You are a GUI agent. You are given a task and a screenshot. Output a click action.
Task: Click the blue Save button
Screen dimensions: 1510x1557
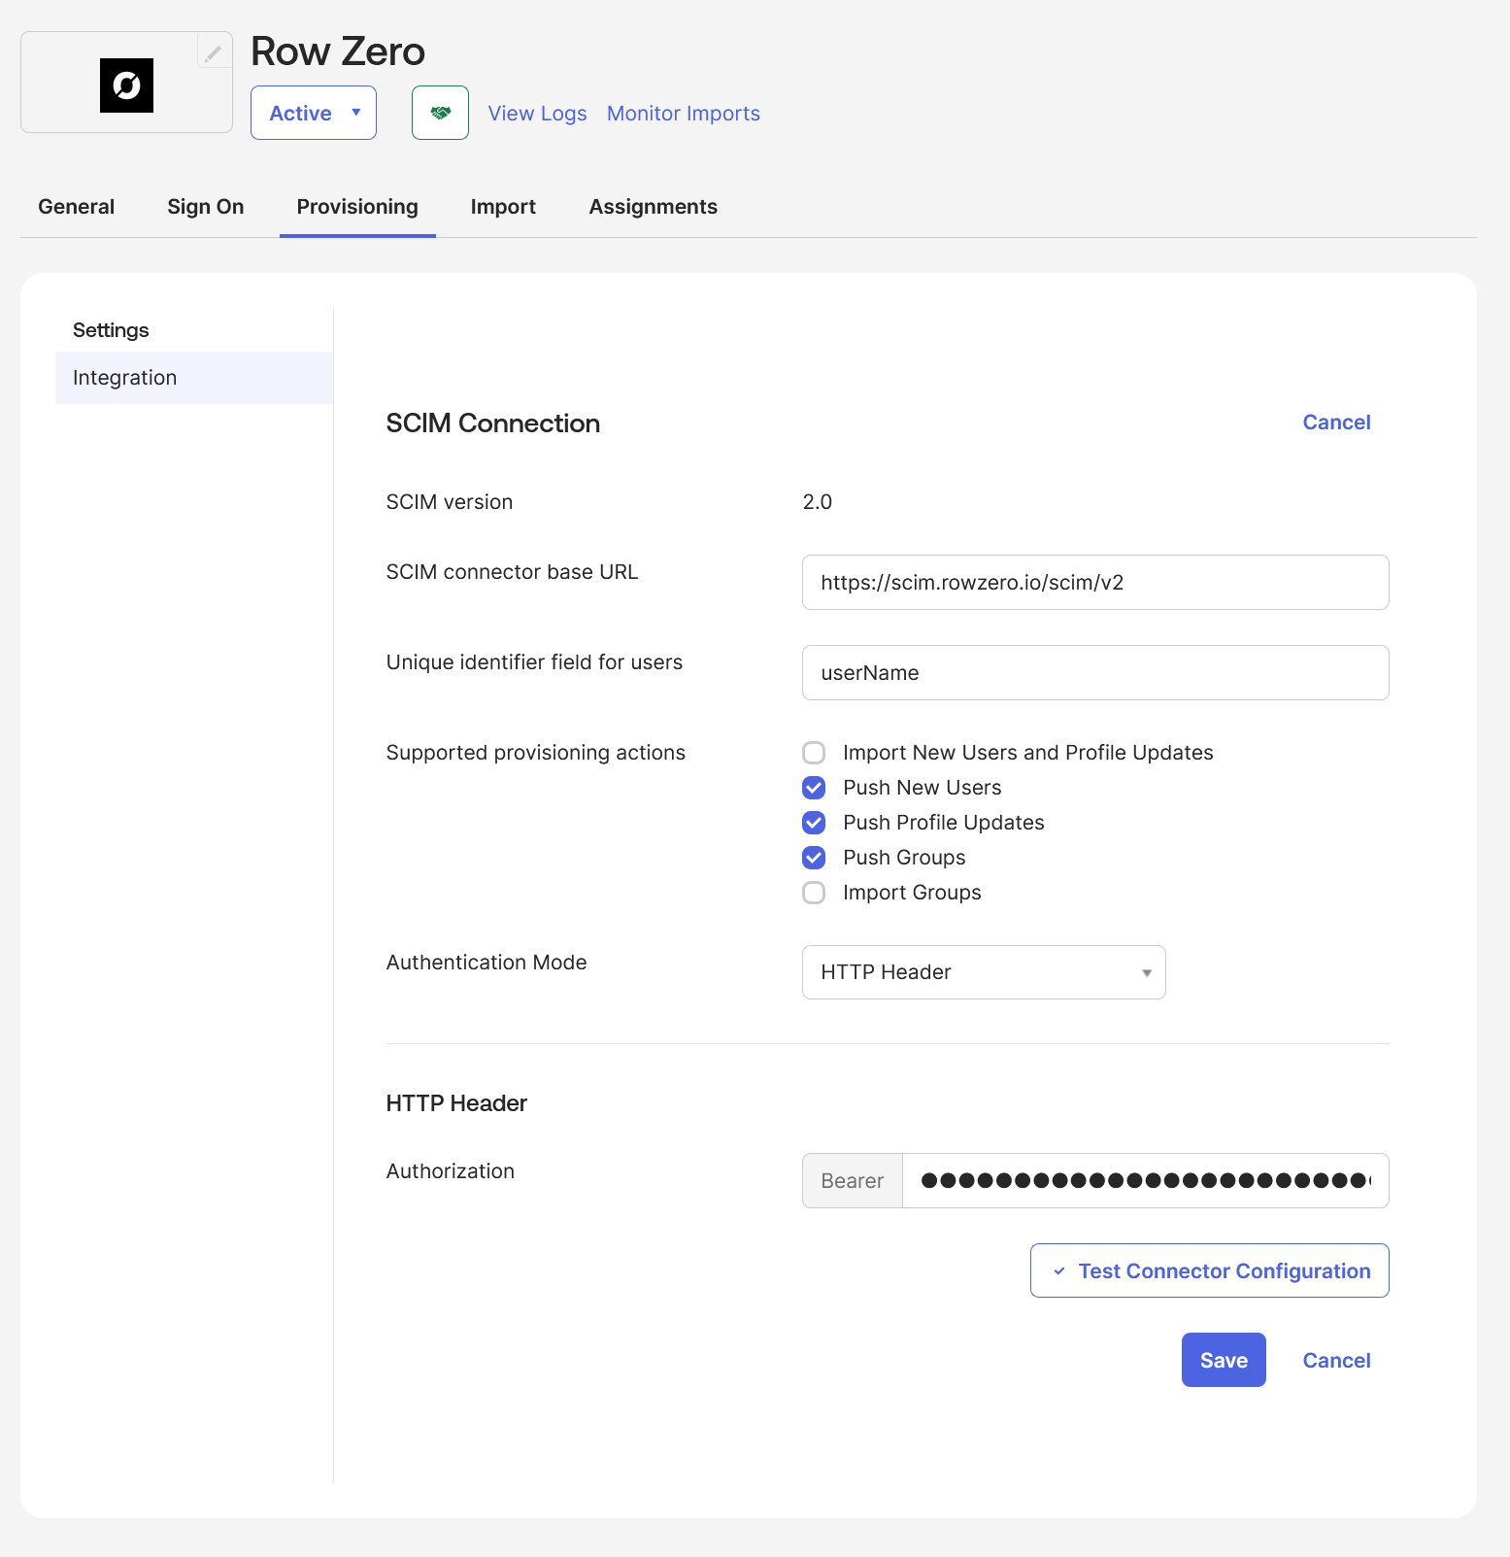coord(1223,1360)
